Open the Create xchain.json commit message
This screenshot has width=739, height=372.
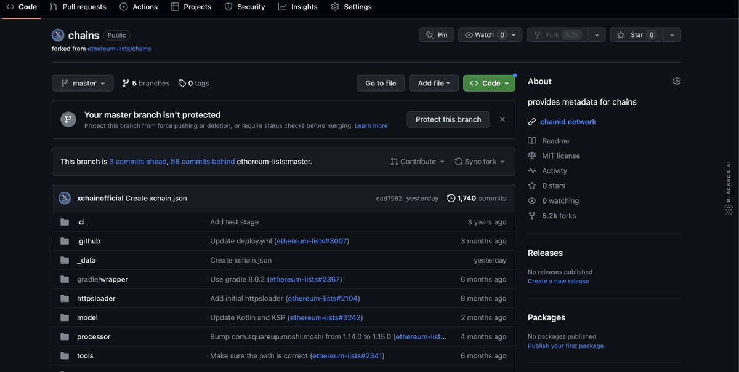(156, 198)
